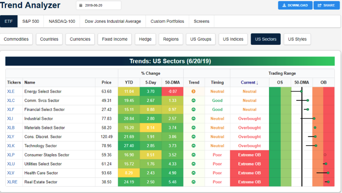342x193 pixels.
Task: Click the XLRE uptrend arrow icon
Action: point(193,182)
